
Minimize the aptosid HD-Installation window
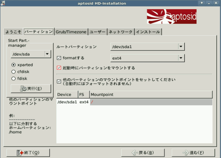209,3
